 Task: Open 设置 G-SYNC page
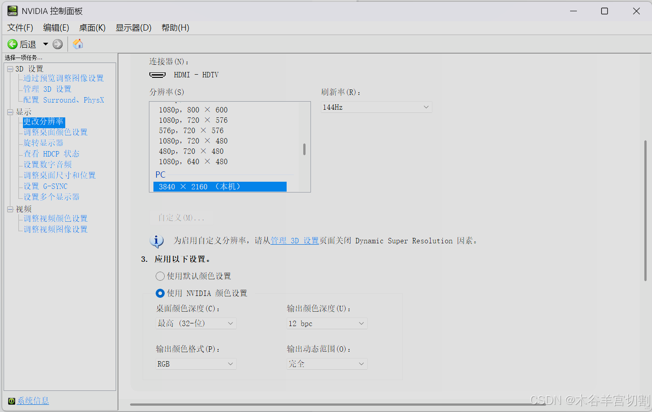45,186
